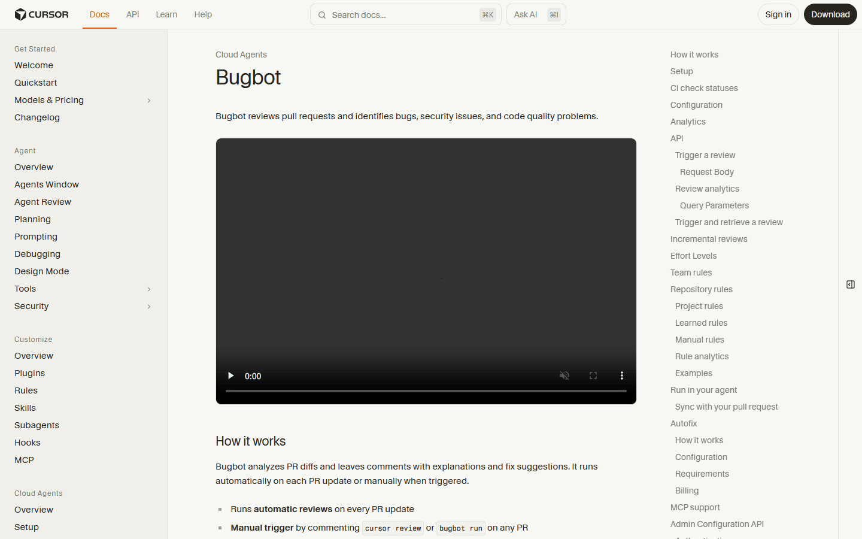Jump to Admin Configuration API section

click(x=717, y=524)
